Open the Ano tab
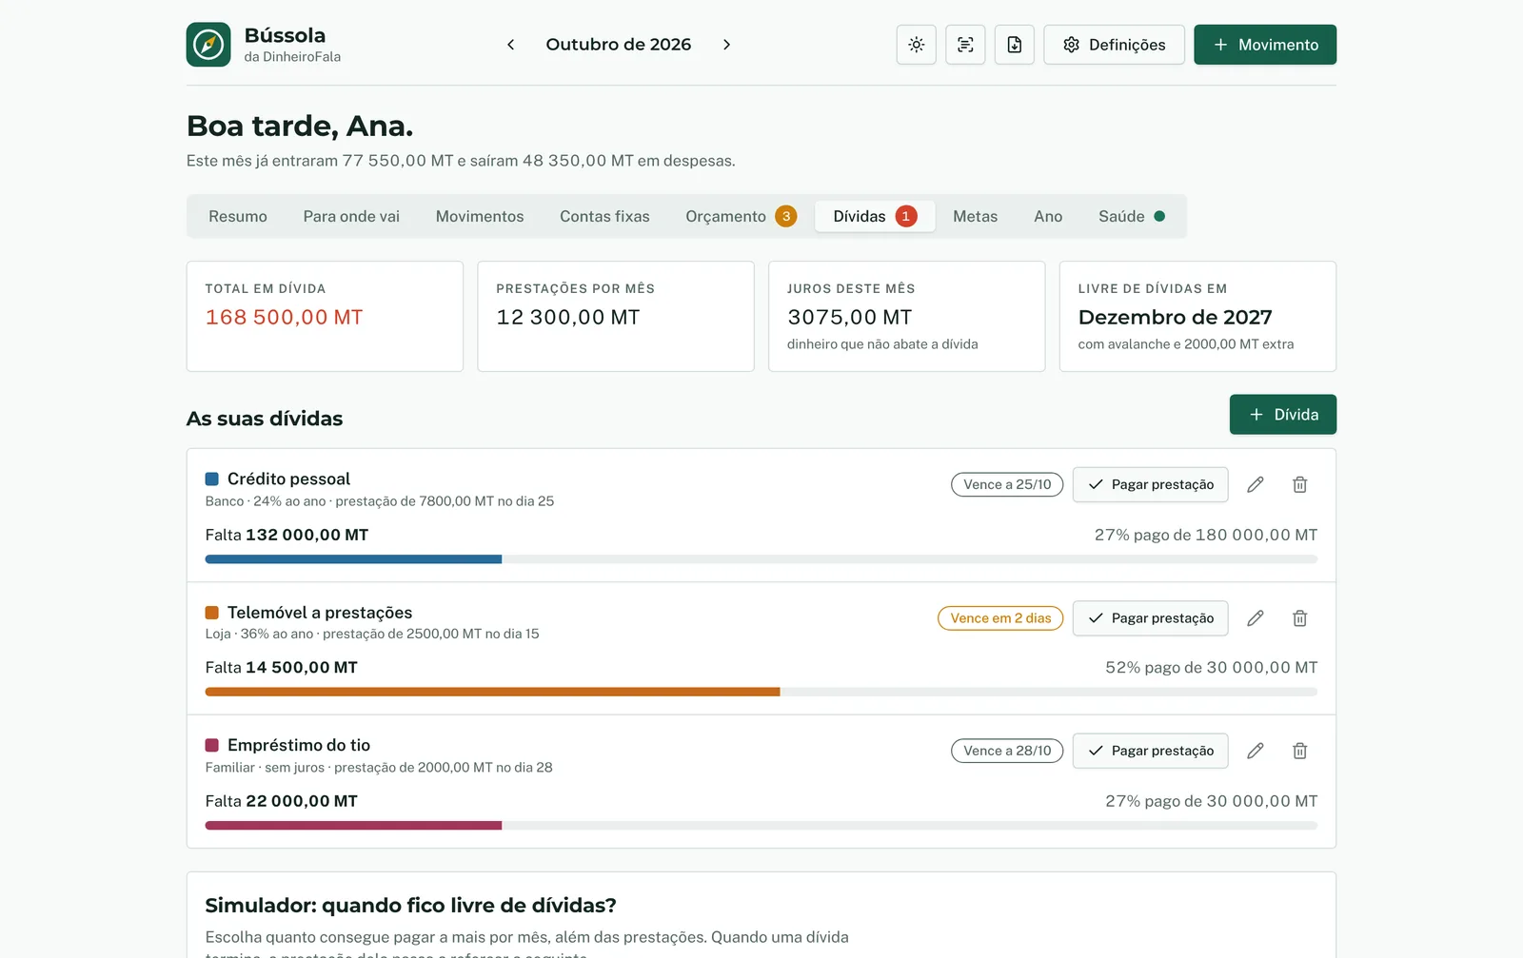Viewport: 1523px width, 958px height. (x=1048, y=217)
